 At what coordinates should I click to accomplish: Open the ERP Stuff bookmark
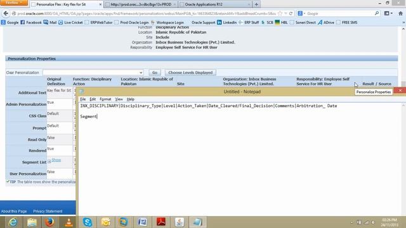tap(249, 23)
